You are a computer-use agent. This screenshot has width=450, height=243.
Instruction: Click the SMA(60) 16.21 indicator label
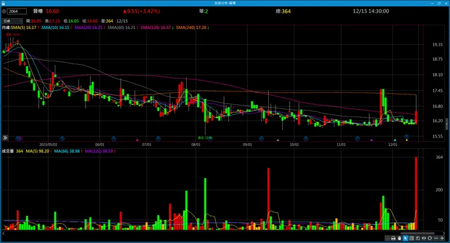pos(123,28)
